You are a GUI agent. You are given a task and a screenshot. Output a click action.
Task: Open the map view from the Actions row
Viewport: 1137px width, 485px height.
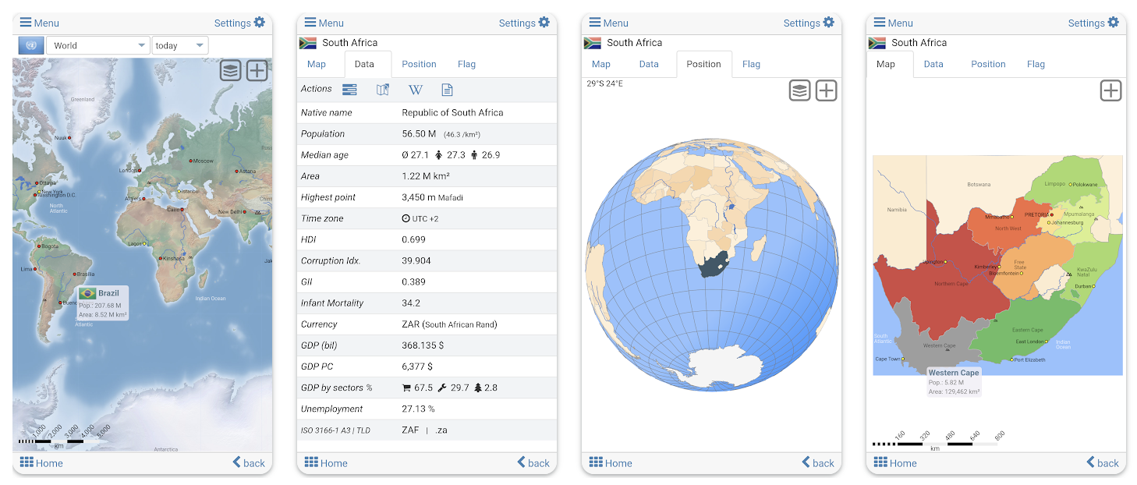[x=382, y=90]
